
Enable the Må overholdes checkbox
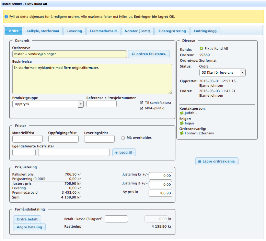123,138
